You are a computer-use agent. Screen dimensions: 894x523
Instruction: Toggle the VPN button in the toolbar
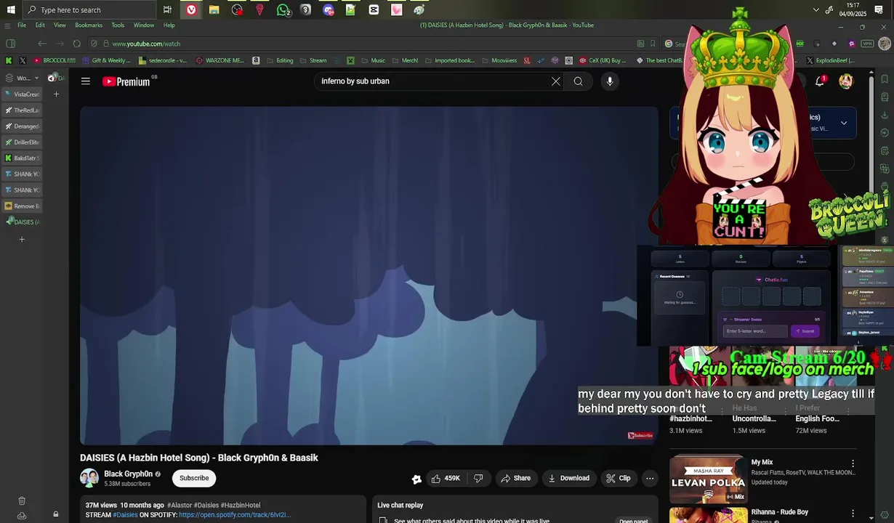pyautogui.click(x=867, y=44)
